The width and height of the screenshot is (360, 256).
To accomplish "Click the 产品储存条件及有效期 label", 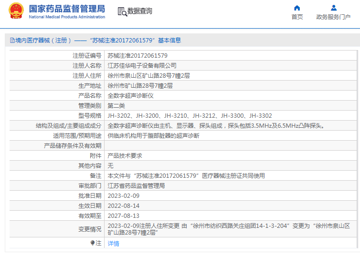I will point(73,146).
